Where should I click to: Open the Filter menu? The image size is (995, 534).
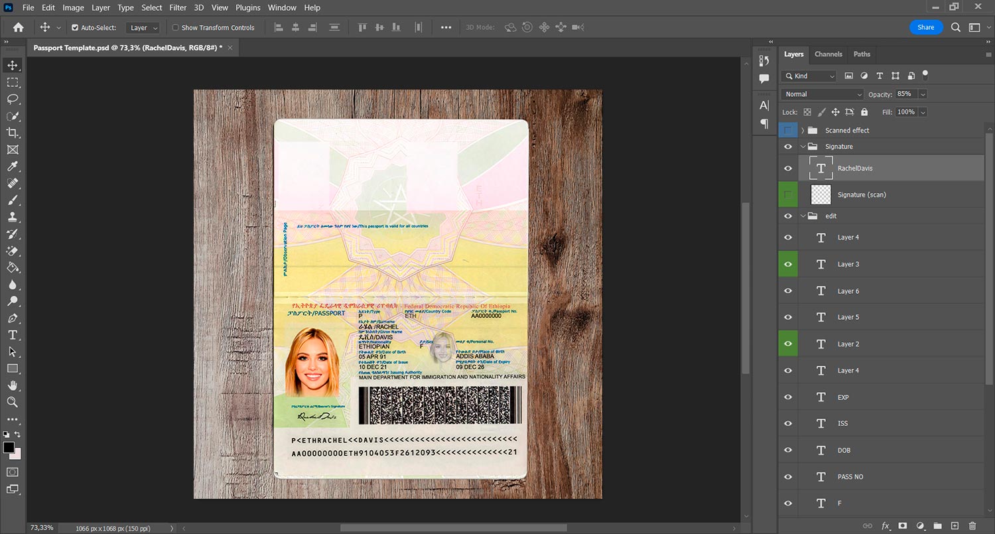coord(178,8)
